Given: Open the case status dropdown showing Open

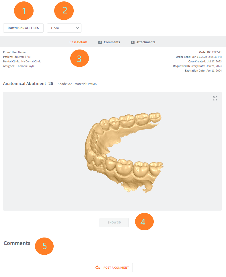Looking at the screenshot, I should pos(64,28).
